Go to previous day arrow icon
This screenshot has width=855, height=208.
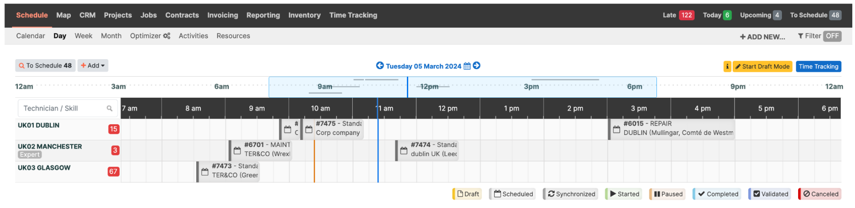380,65
